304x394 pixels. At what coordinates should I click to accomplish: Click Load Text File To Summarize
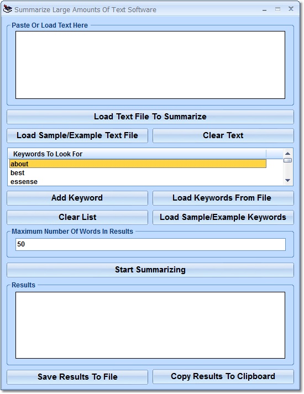point(150,117)
